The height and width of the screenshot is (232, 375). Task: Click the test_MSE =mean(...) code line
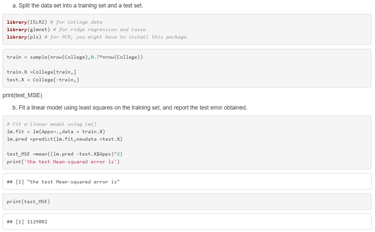65,154
